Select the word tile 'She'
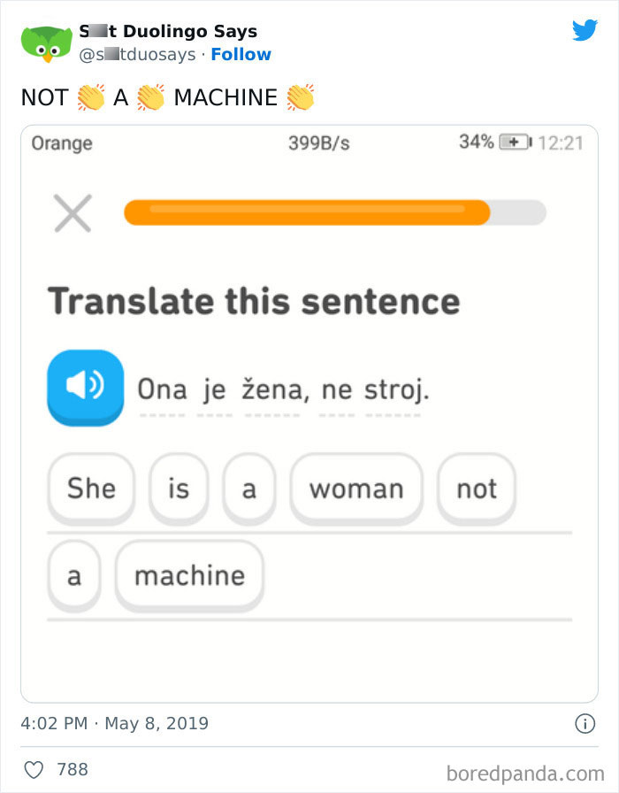 [x=90, y=488]
